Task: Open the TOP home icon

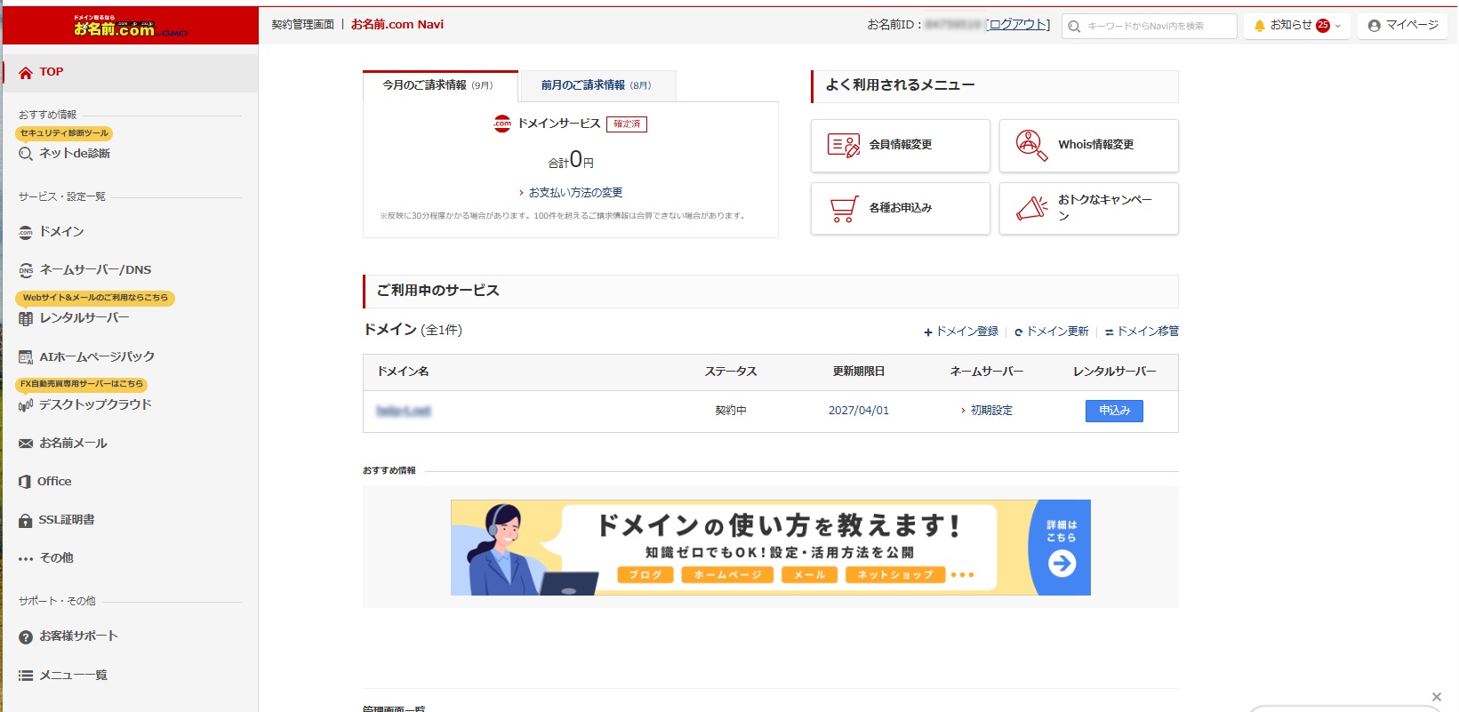Action: coord(26,73)
